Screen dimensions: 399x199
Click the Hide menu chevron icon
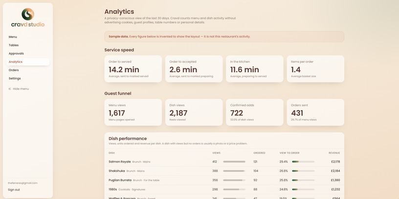click(10, 89)
